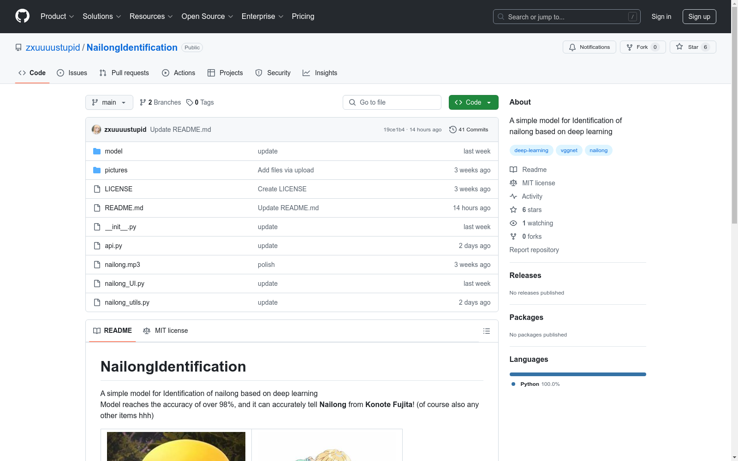738x461 pixels.
Task: Switch to the Issues tab
Action: (x=72, y=73)
